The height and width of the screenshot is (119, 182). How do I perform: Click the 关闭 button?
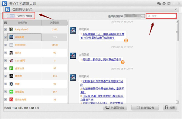pos(170,107)
